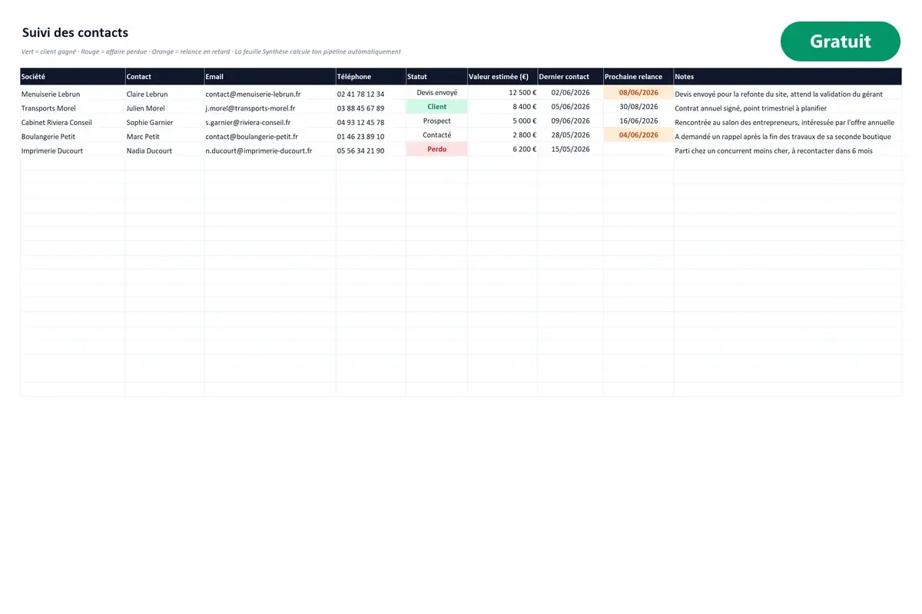This screenshot has height=614, width=922.
Task: Click email contact@menuiserie-lebrun.fr
Action: coord(270,93)
